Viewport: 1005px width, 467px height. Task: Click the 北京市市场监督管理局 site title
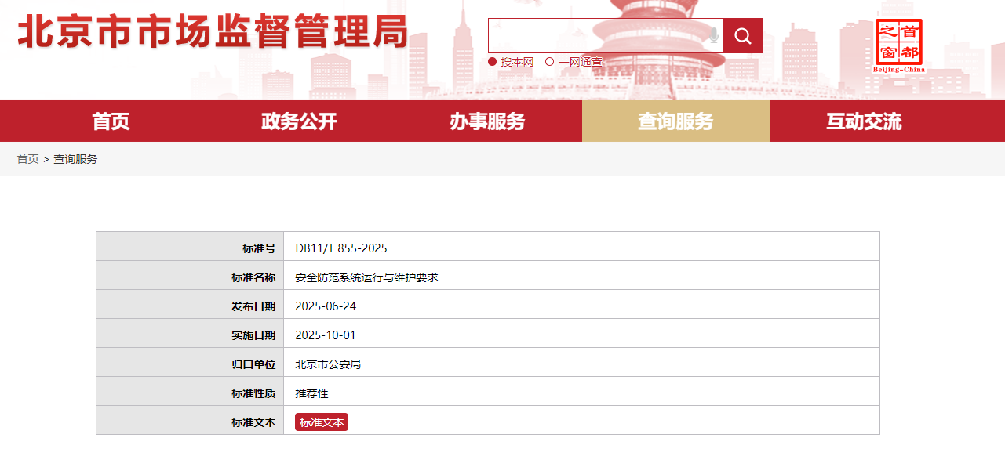pyautogui.click(x=213, y=32)
